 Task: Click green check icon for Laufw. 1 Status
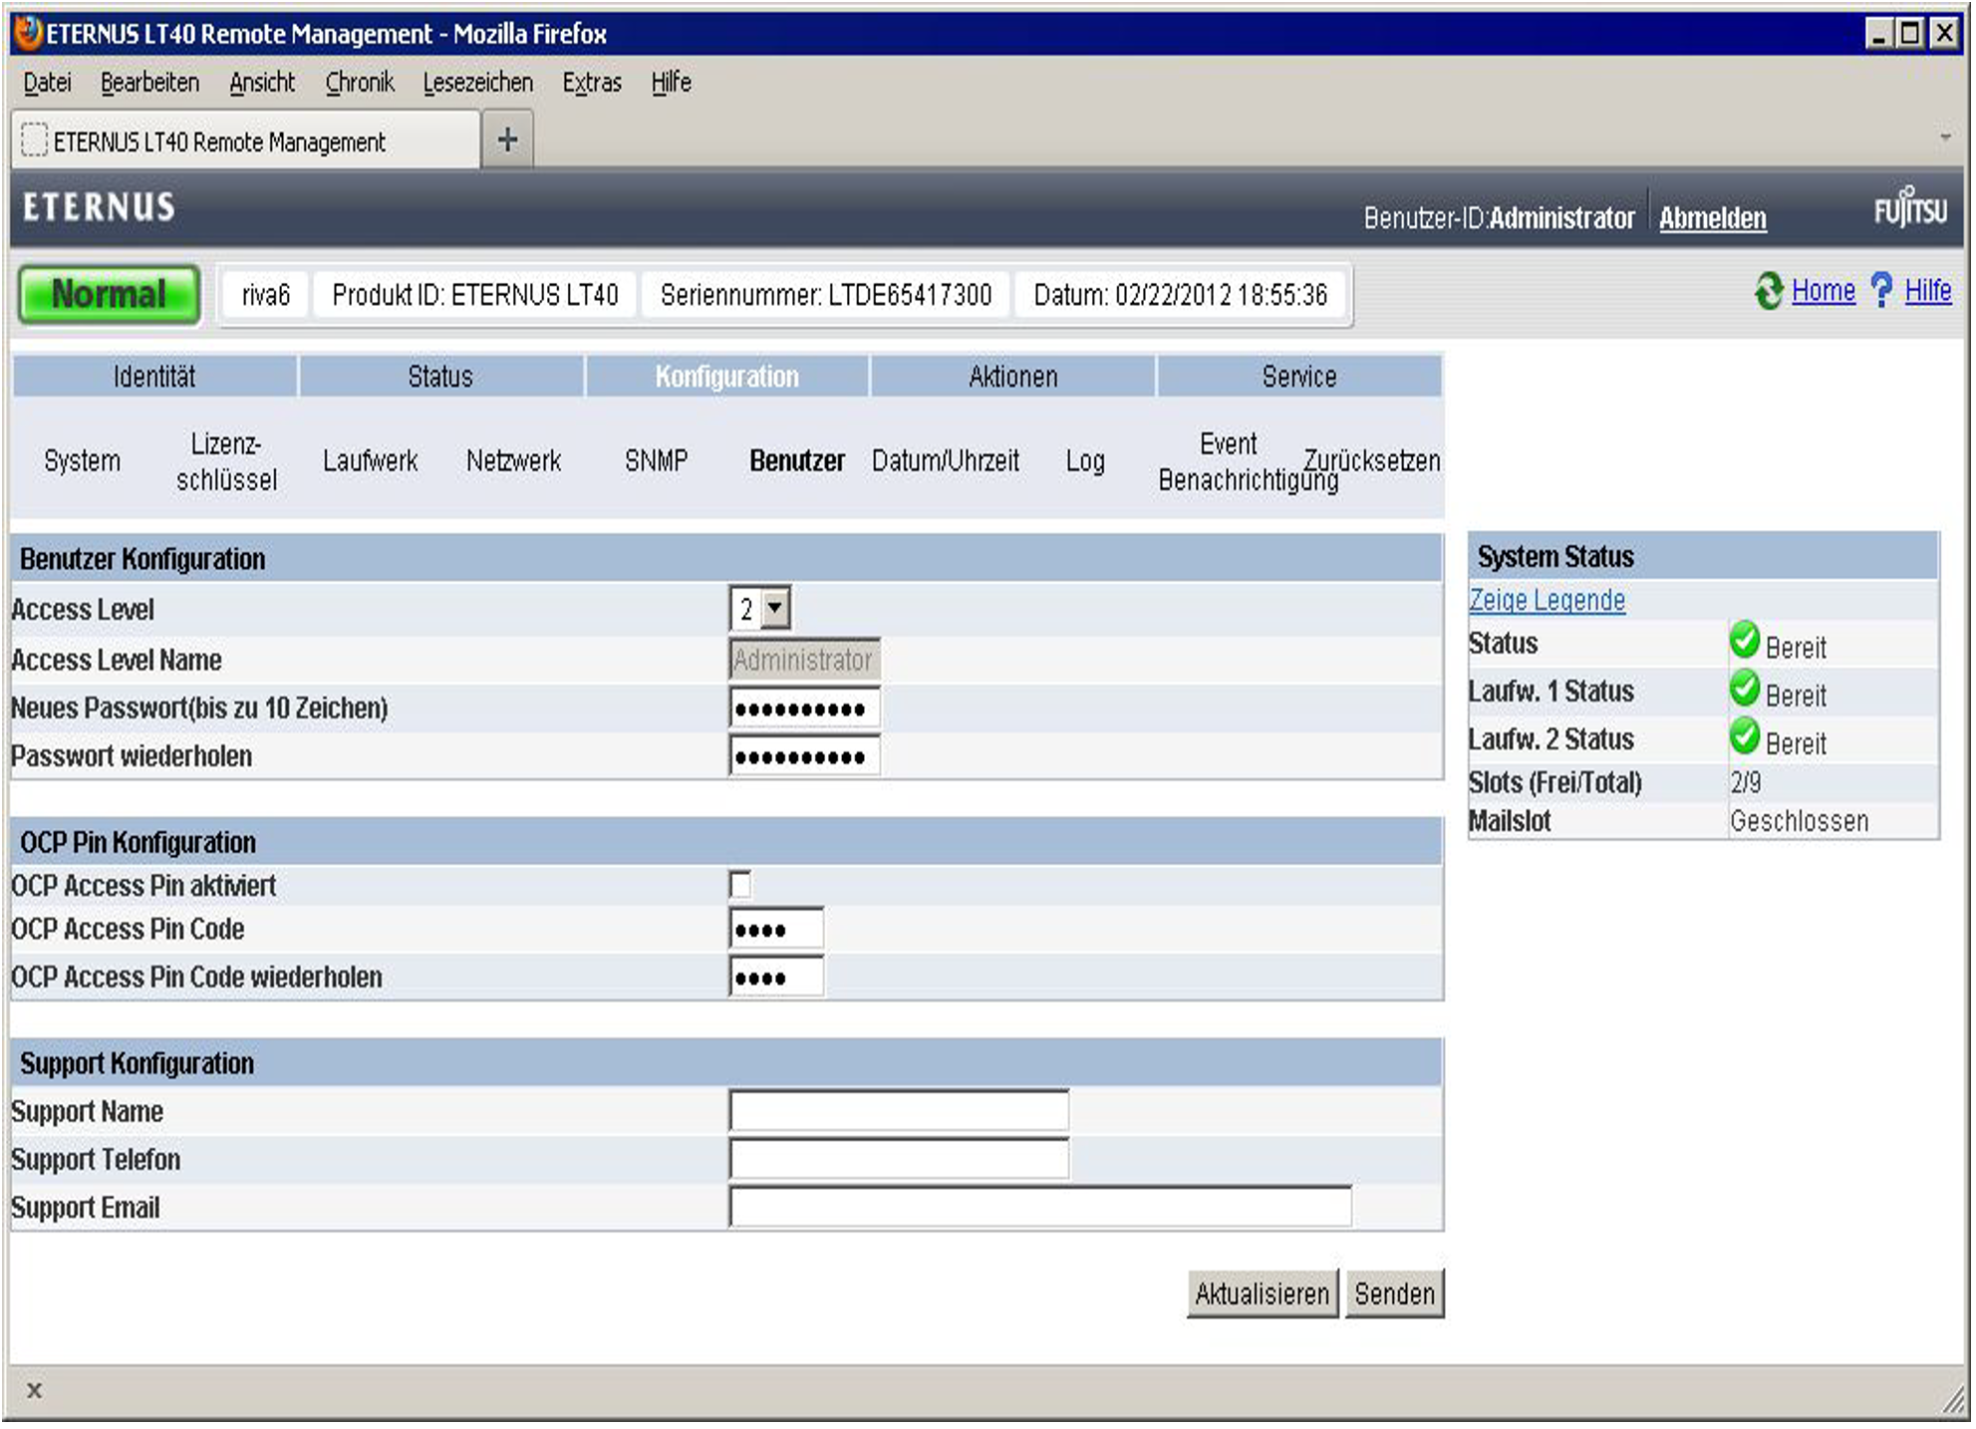click(x=1745, y=689)
